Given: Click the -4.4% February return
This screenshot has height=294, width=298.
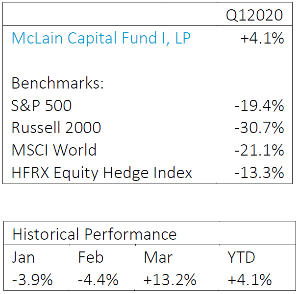Looking at the screenshot, I should (98, 280).
